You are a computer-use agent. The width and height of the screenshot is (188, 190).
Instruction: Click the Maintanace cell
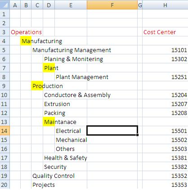point(60,122)
